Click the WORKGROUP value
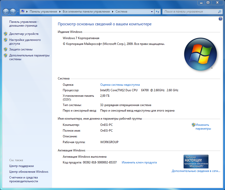This screenshot has width=225, height=190. point(109,142)
